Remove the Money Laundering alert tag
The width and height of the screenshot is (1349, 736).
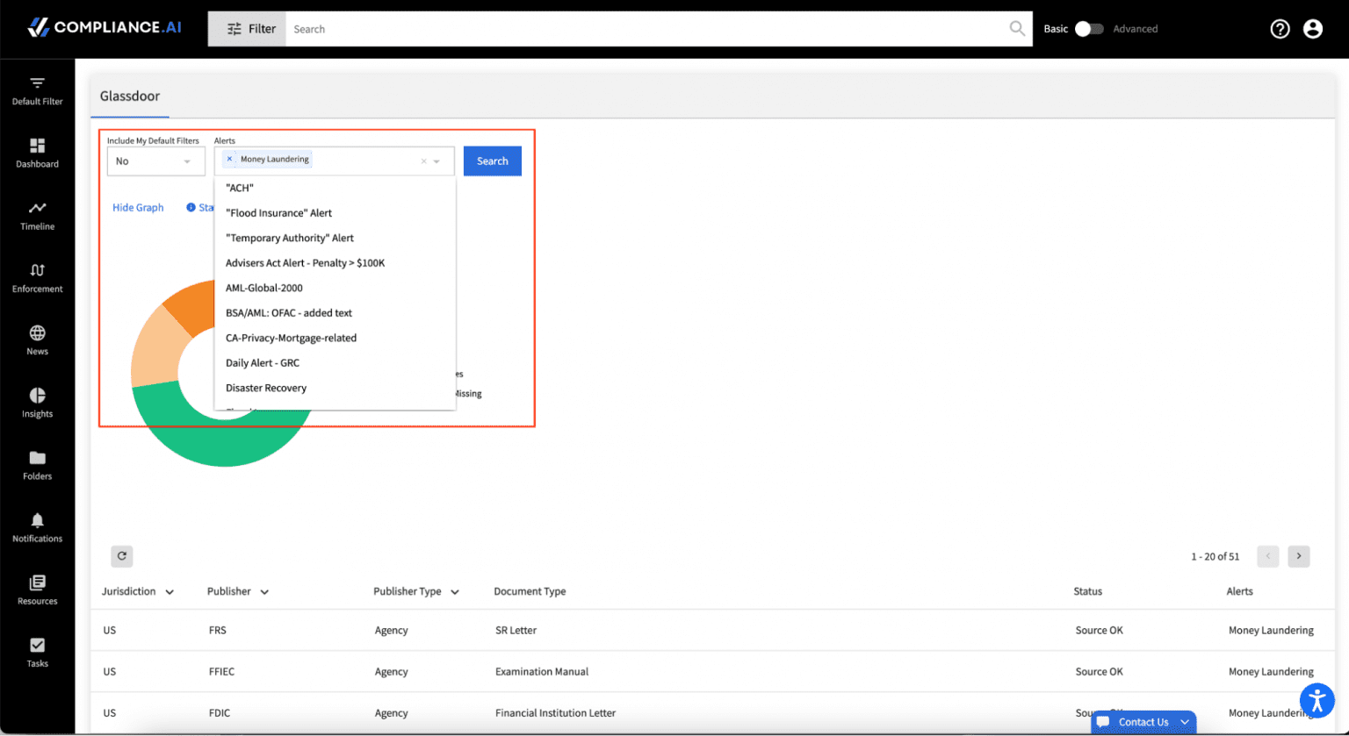tap(229, 160)
